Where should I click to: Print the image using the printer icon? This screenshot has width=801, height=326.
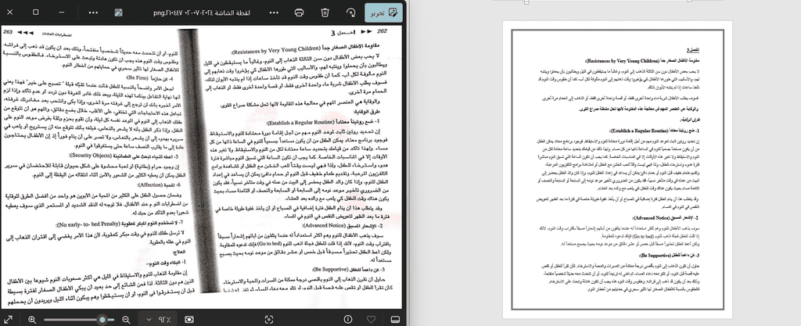pyautogui.click(x=300, y=13)
